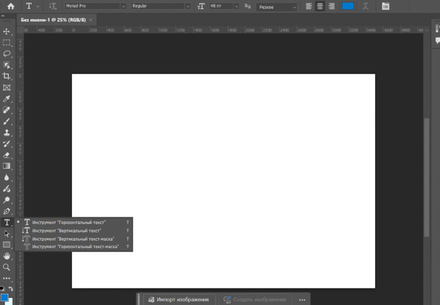Select the Clone Stamp tool
The width and height of the screenshot is (440, 305).
(7, 133)
